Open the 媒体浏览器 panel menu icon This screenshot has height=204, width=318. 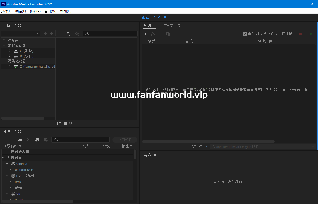pyautogui.click(x=25, y=26)
